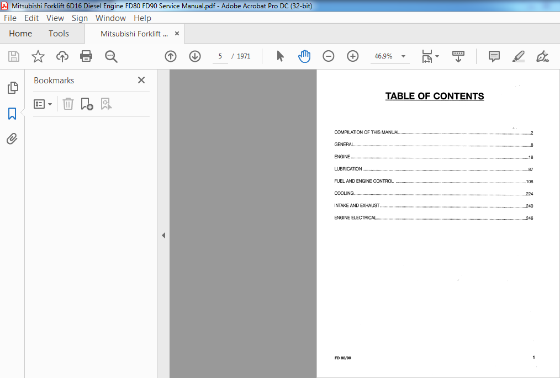Toggle the Bookmarks sidebar panel icon
The width and height of the screenshot is (560, 378).
(12, 114)
